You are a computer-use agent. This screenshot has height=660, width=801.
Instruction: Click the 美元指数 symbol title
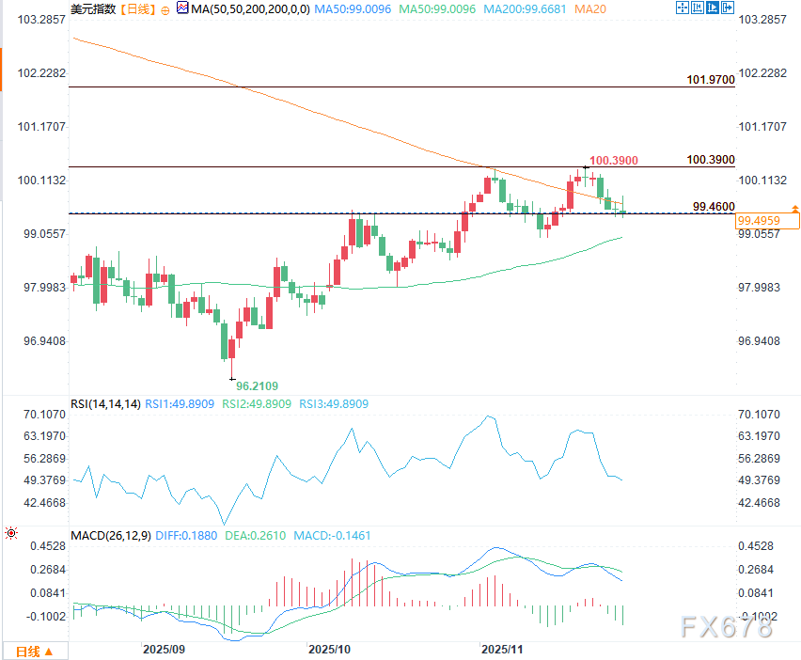point(93,8)
